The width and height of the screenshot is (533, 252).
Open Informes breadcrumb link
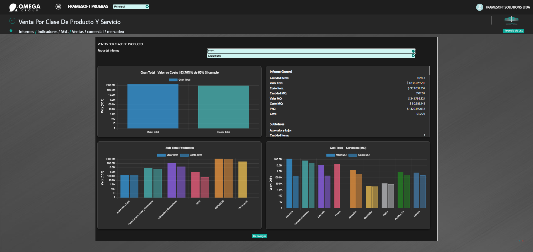point(26,31)
